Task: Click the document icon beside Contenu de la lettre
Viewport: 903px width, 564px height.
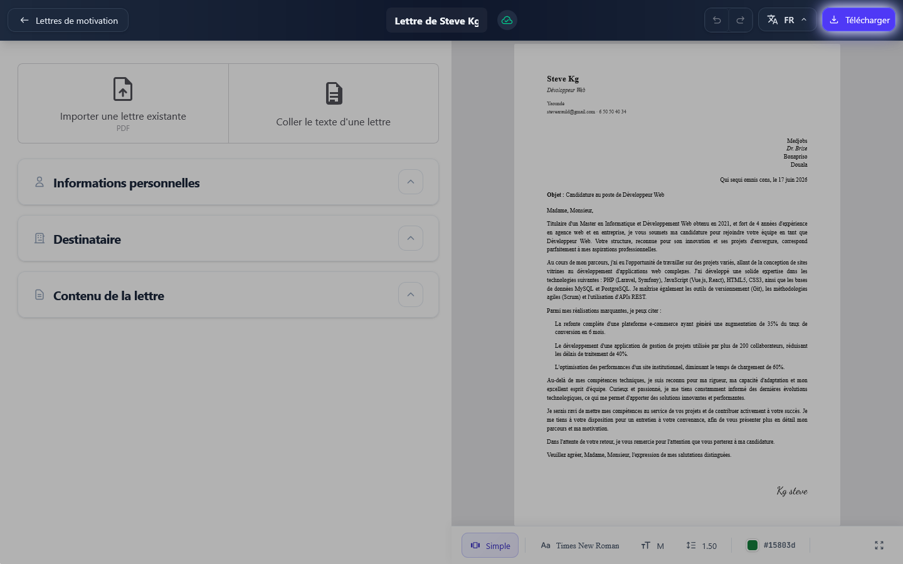Action: tap(40, 295)
